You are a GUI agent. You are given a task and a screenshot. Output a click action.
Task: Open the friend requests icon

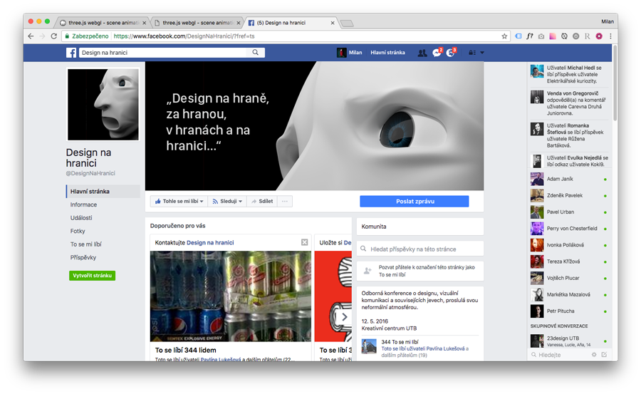click(x=422, y=53)
